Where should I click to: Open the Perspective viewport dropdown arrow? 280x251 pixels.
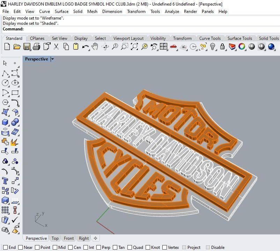[52, 59]
